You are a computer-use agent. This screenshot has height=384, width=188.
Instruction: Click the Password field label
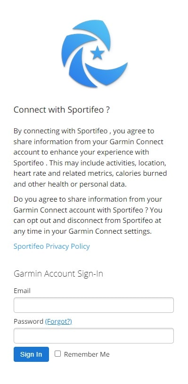28,321
